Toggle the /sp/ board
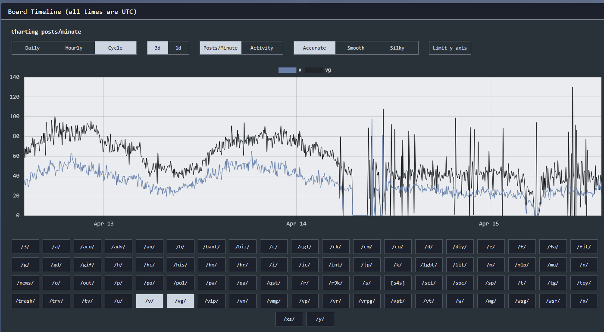The width and height of the screenshot is (604, 332). point(491,283)
